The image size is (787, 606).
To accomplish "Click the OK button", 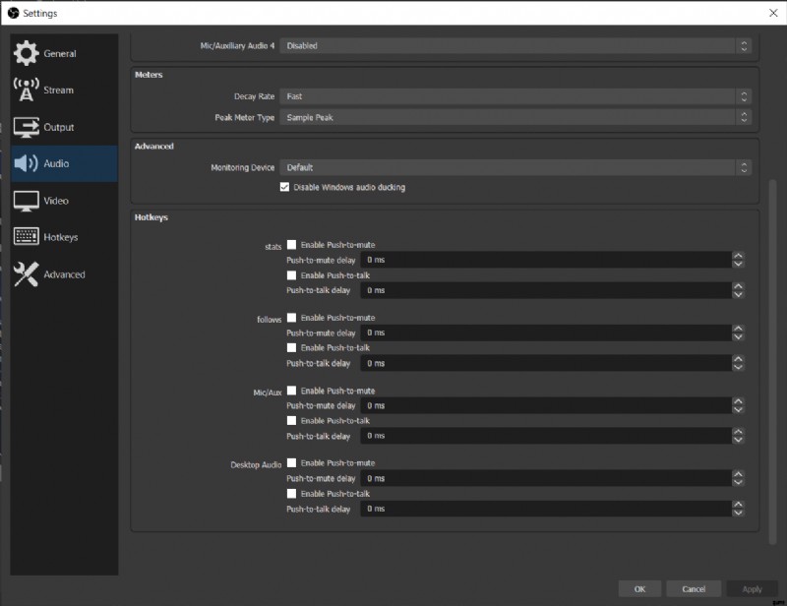I will coord(639,589).
